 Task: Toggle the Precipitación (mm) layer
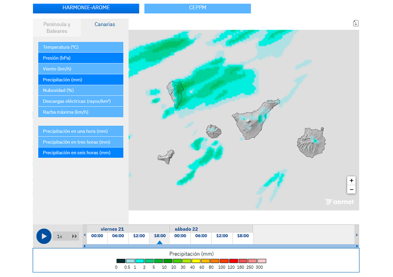point(81,80)
